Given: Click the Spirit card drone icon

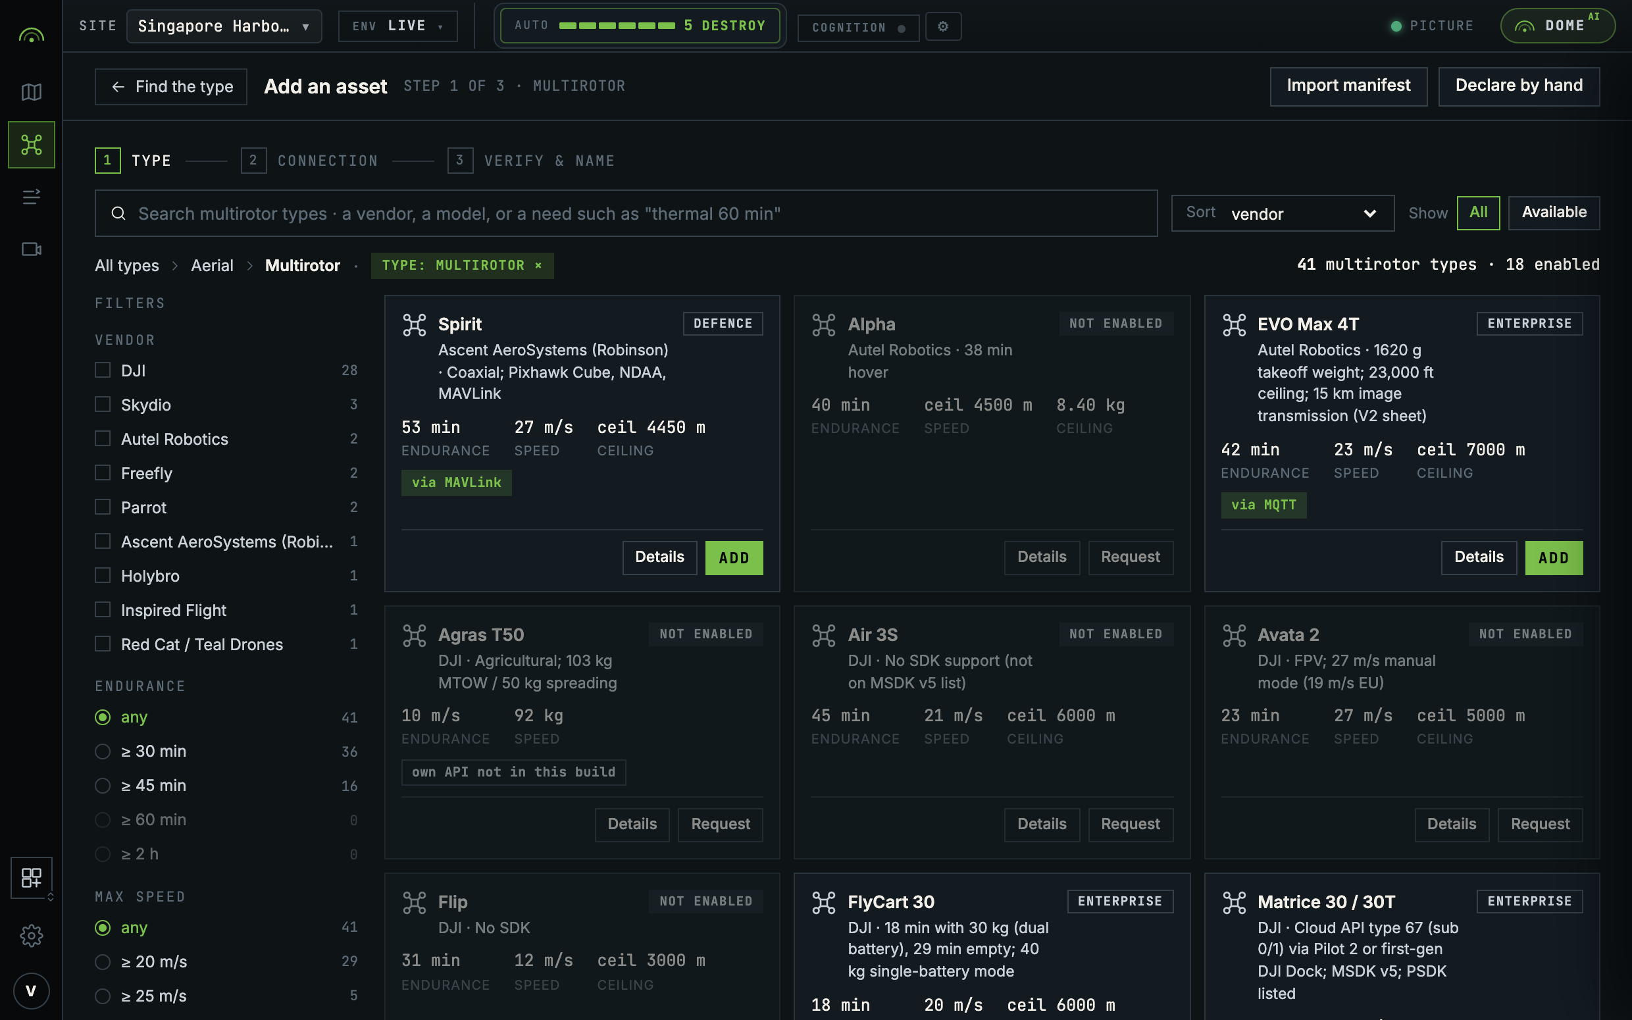Looking at the screenshot, I should point(414,324).
